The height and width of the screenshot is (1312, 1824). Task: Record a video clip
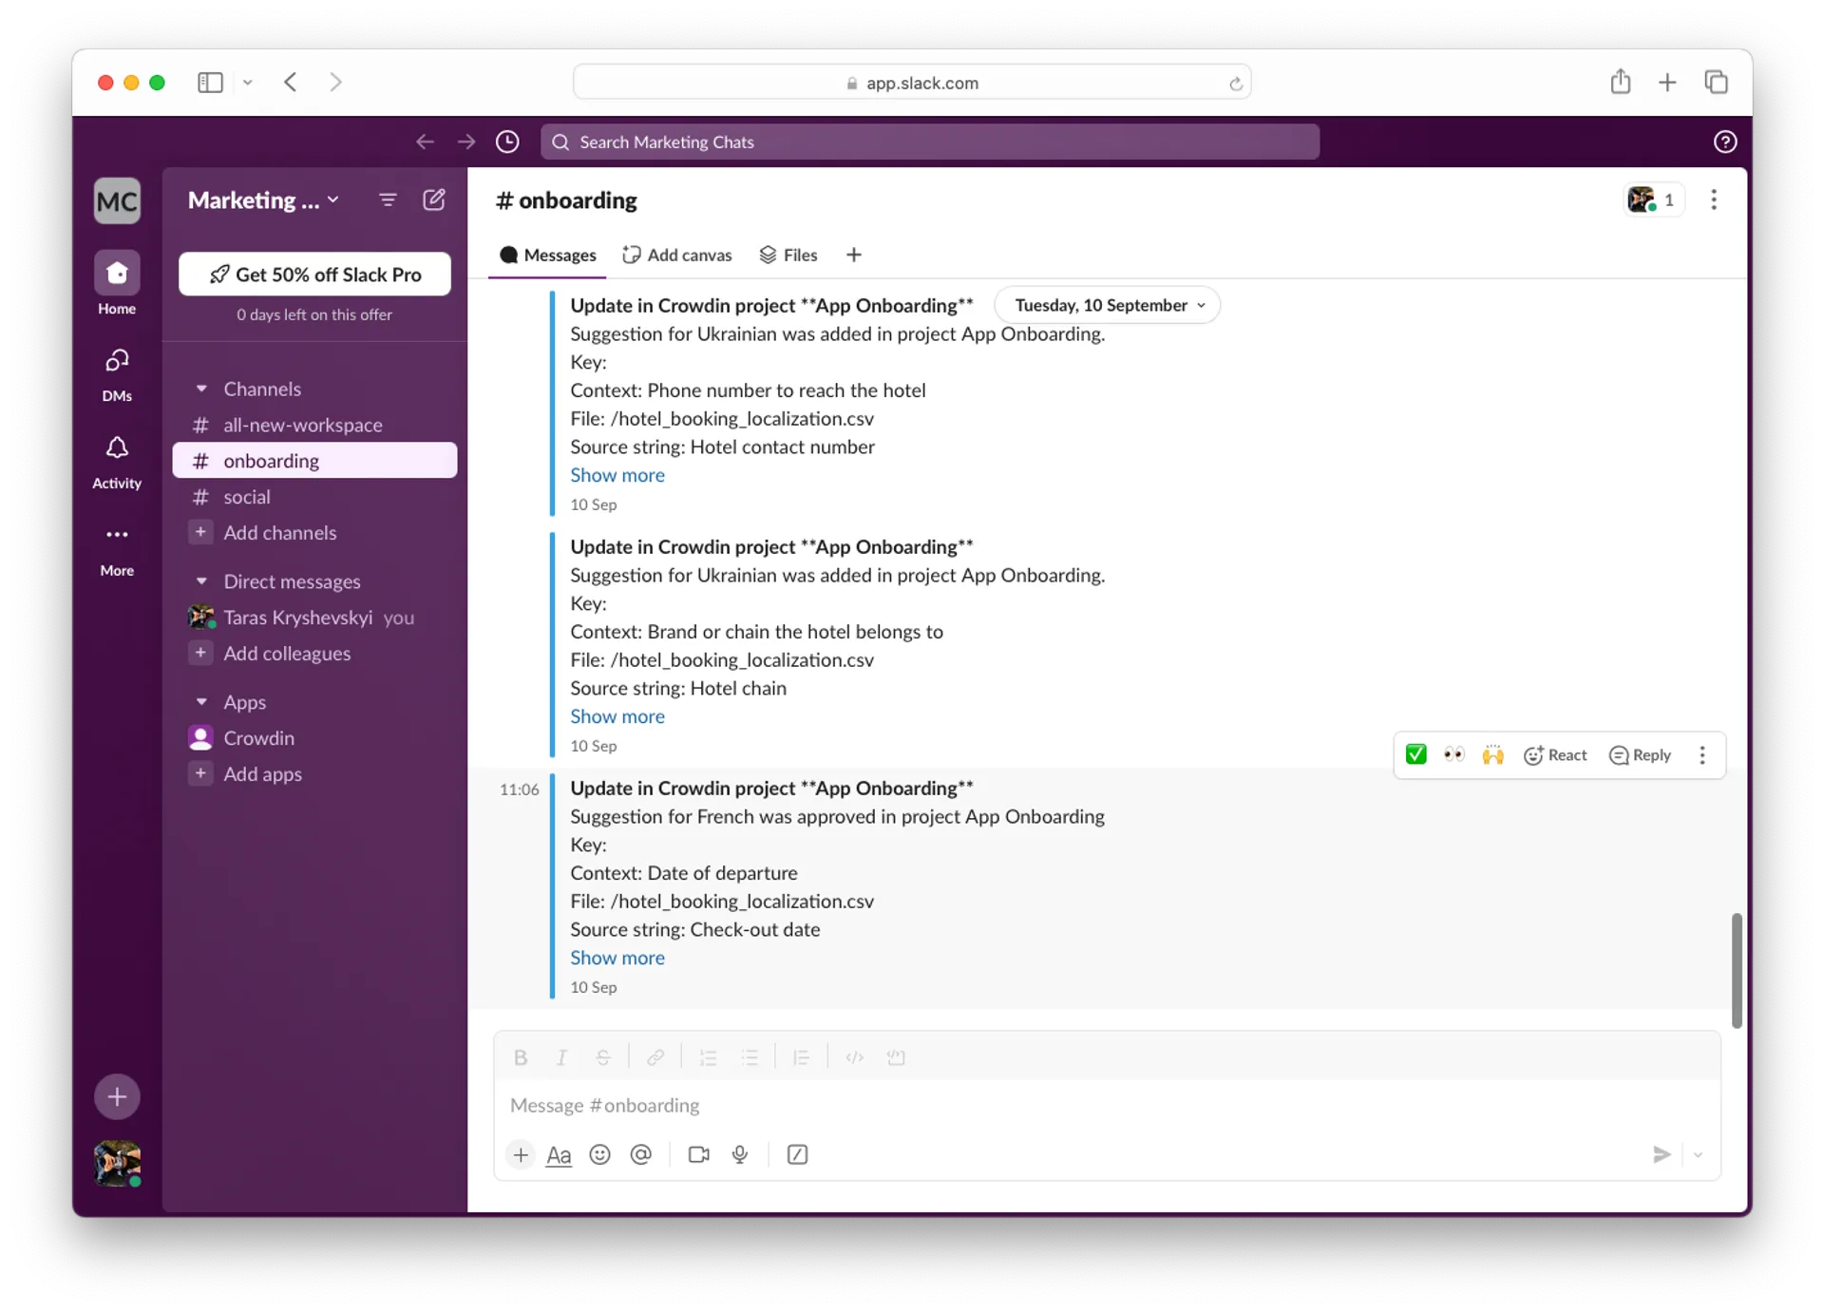click(x=698, y=1154)
